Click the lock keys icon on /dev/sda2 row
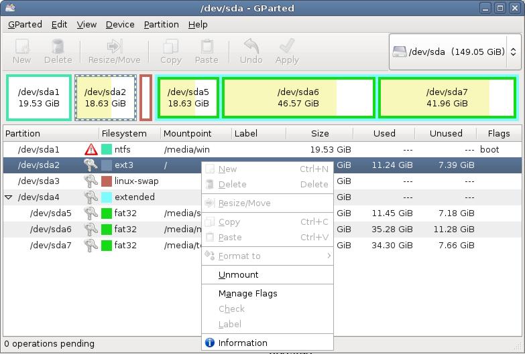The image size is (525, 354). pos(91,165)
